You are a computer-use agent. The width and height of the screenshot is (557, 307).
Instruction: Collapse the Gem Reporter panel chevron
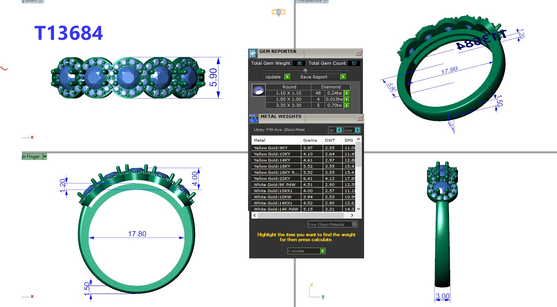point(305,70)
